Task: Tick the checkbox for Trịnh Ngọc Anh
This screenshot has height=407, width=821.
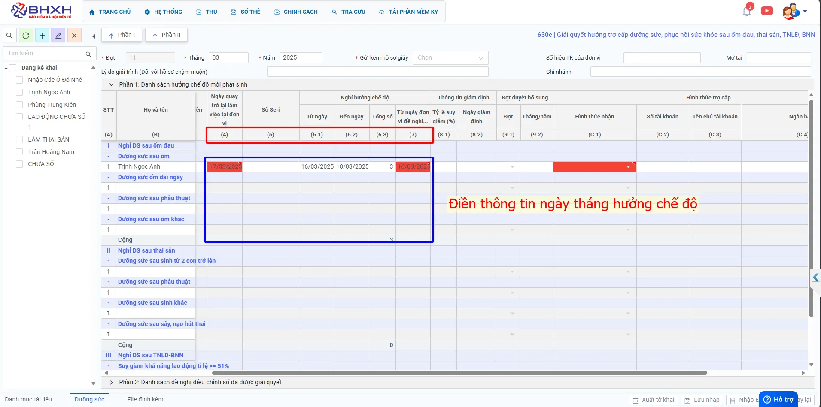Action: 19,92
